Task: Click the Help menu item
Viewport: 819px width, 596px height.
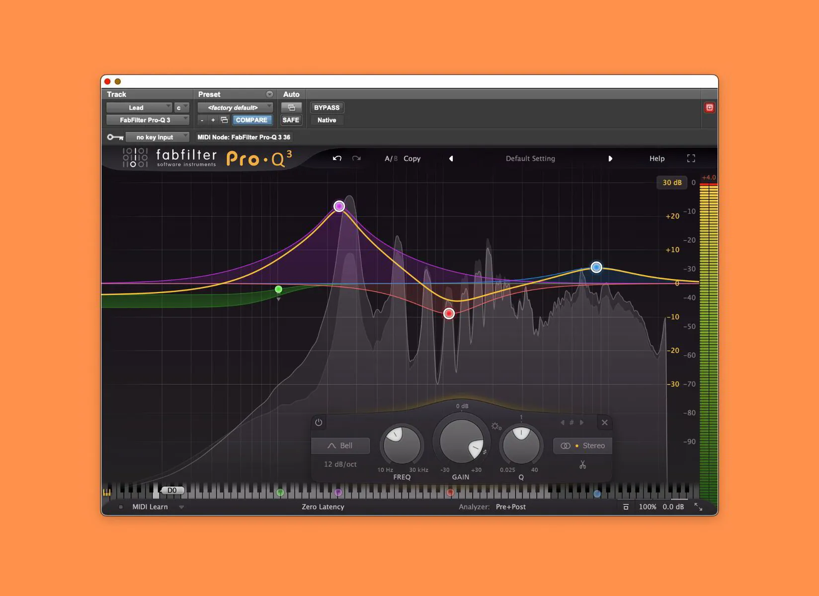Action: [x=656, y=158]
